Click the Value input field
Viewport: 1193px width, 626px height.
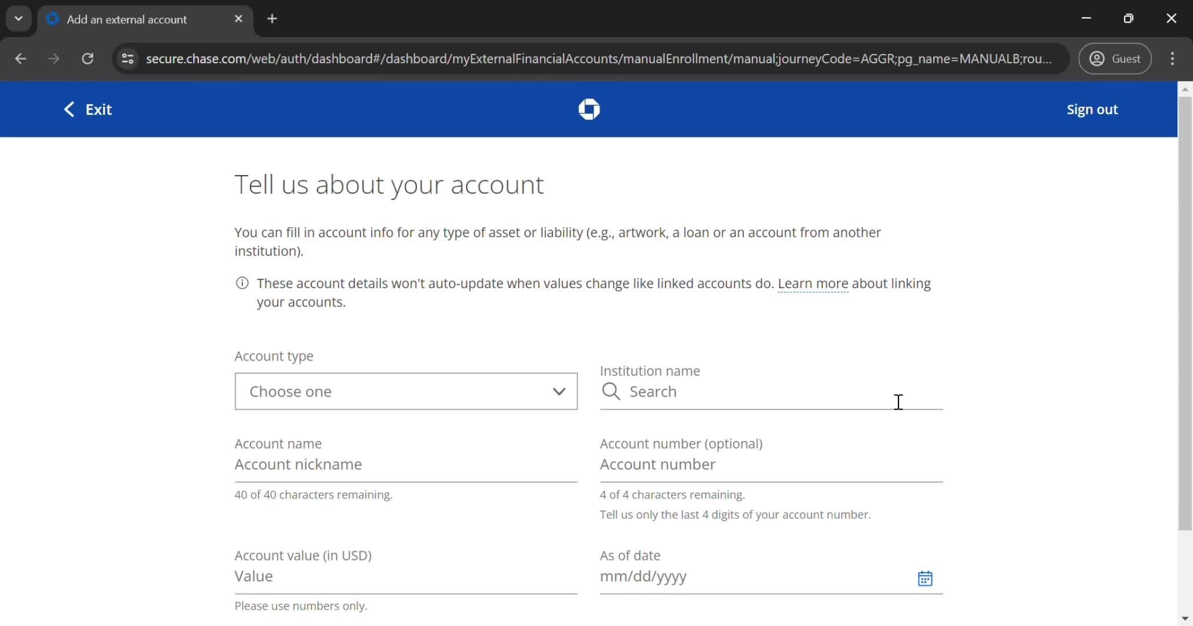pos(406,576)
